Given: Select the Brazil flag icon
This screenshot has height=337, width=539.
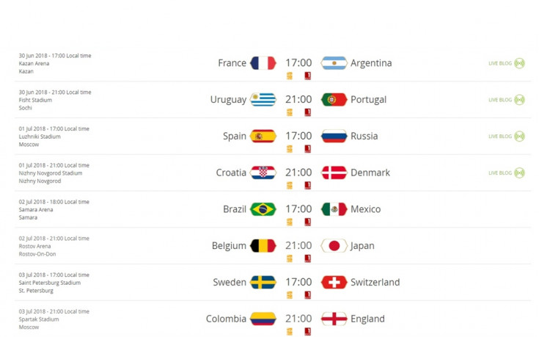Looking at the screenshot, I should tap(263, 209).
